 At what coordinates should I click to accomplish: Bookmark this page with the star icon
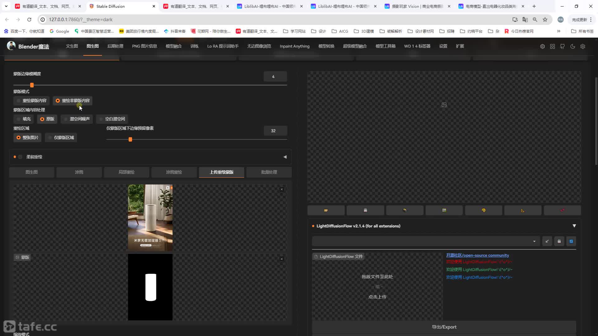tap(545, 20)
